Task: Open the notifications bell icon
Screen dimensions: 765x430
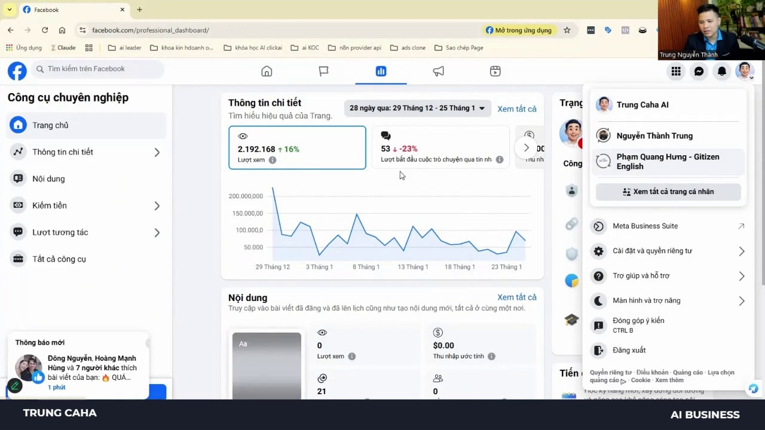Action: [722, 71]
